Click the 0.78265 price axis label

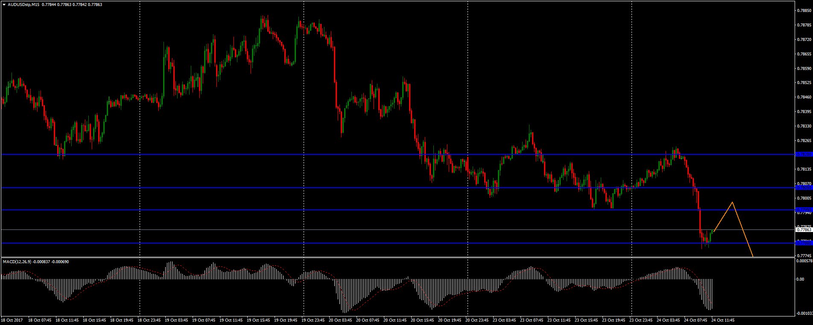pyautogui.click(x=804, y=140)
